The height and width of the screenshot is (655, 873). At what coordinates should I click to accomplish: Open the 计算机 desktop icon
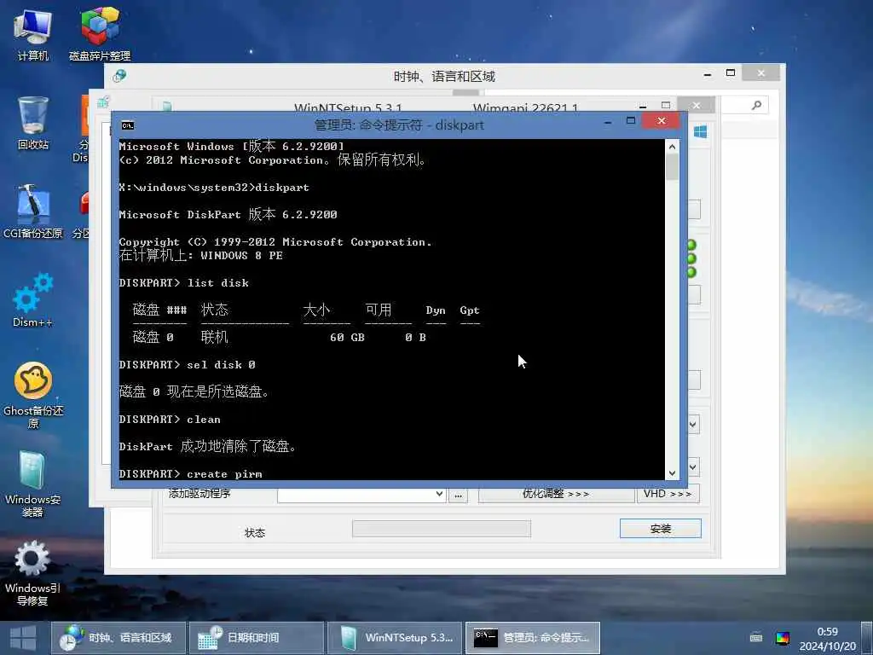(x=33, y=34)
